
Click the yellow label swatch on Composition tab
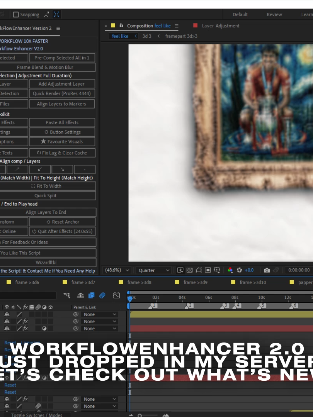113,25
